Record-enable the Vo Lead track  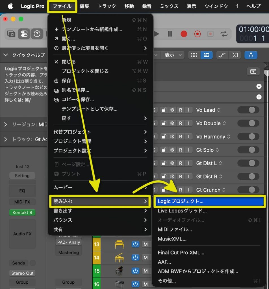[181, 110]
